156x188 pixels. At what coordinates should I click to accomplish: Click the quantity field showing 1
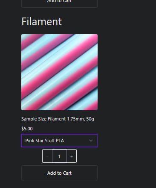[59, 156]
